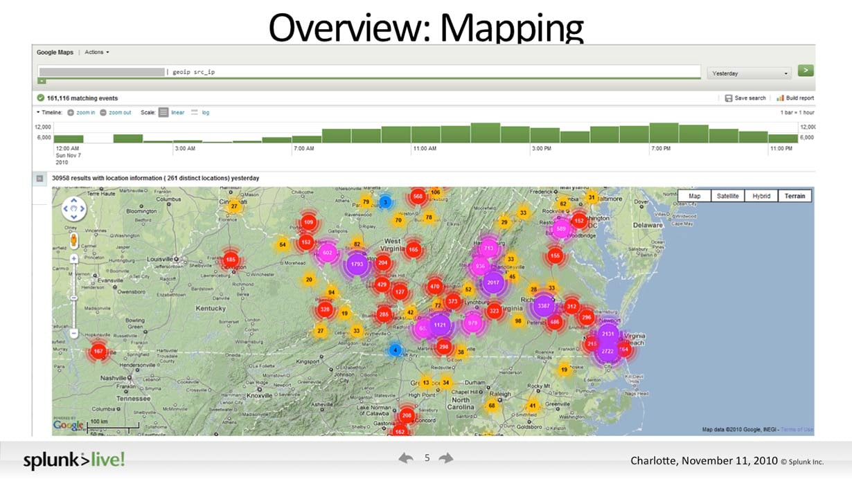Click the map zoom minus button

pos(73,334)
